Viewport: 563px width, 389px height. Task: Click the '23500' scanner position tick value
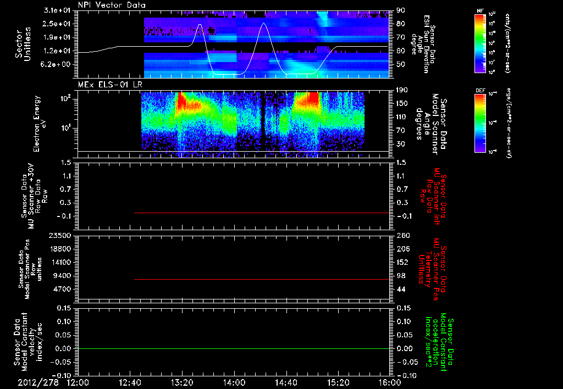point(59,235)
